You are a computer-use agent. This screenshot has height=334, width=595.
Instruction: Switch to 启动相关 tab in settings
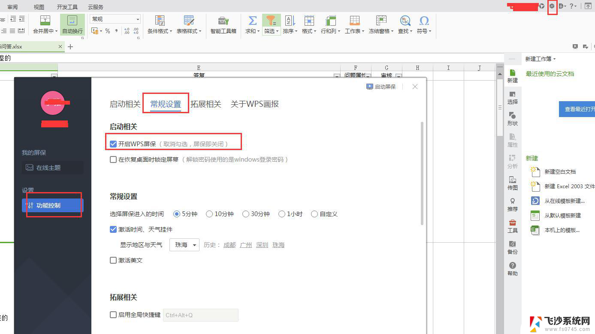pos(125,104)
